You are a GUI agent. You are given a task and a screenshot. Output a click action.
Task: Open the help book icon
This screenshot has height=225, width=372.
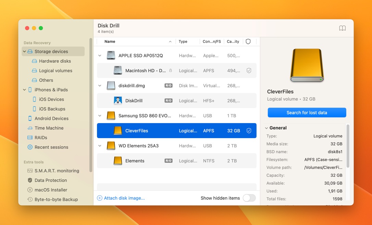pos(342,28)
